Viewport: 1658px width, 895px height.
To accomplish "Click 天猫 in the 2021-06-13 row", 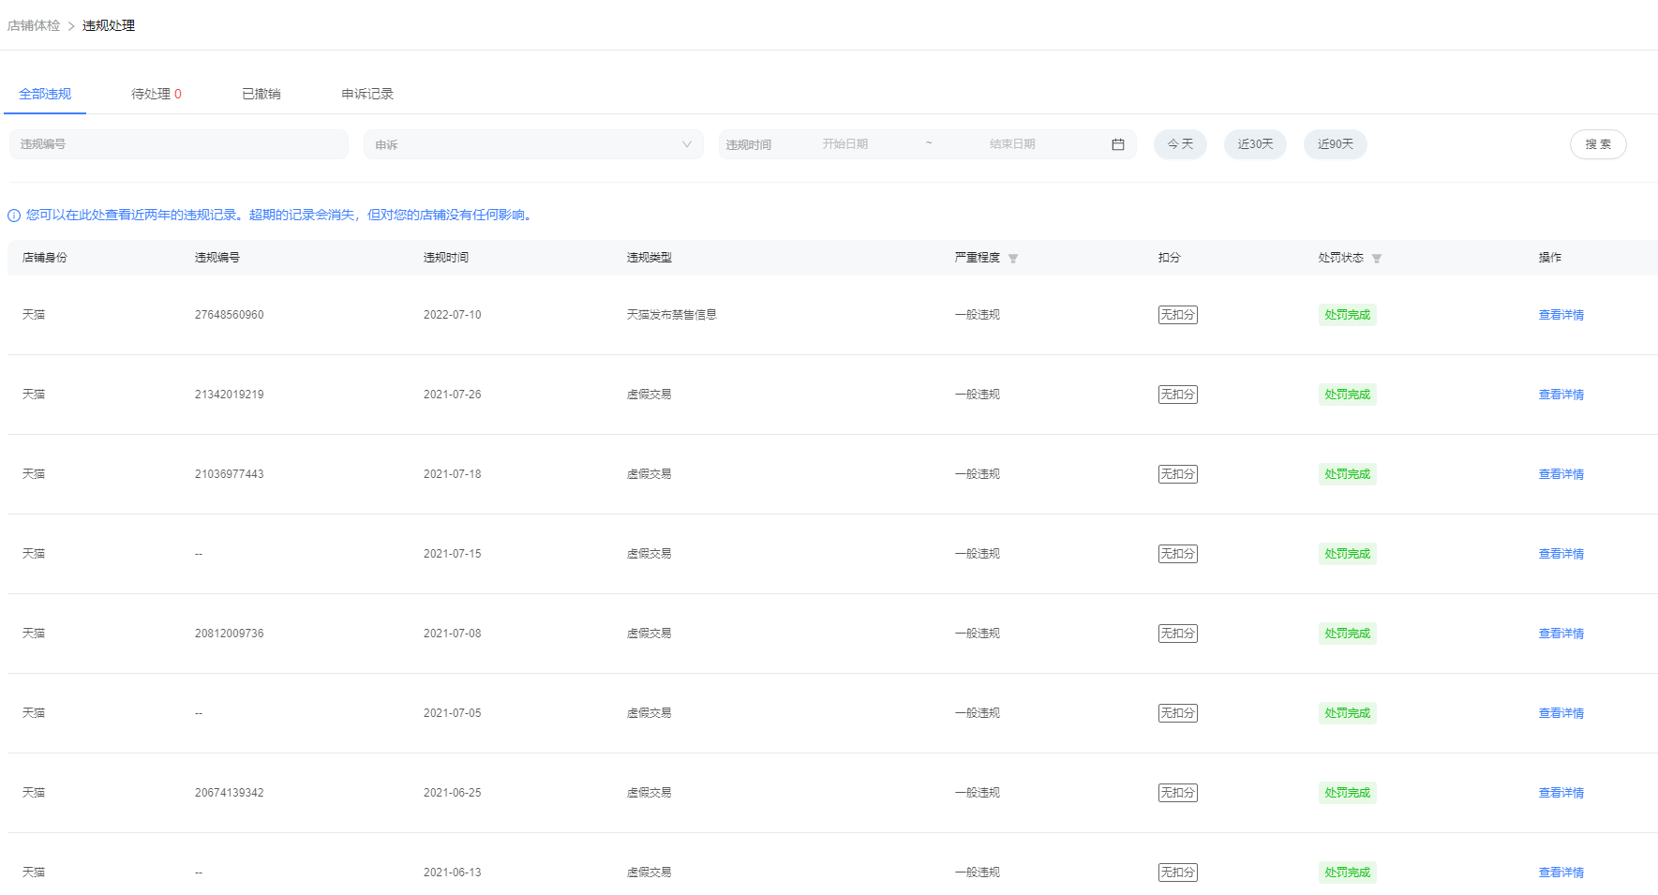I will click(34, 873).
